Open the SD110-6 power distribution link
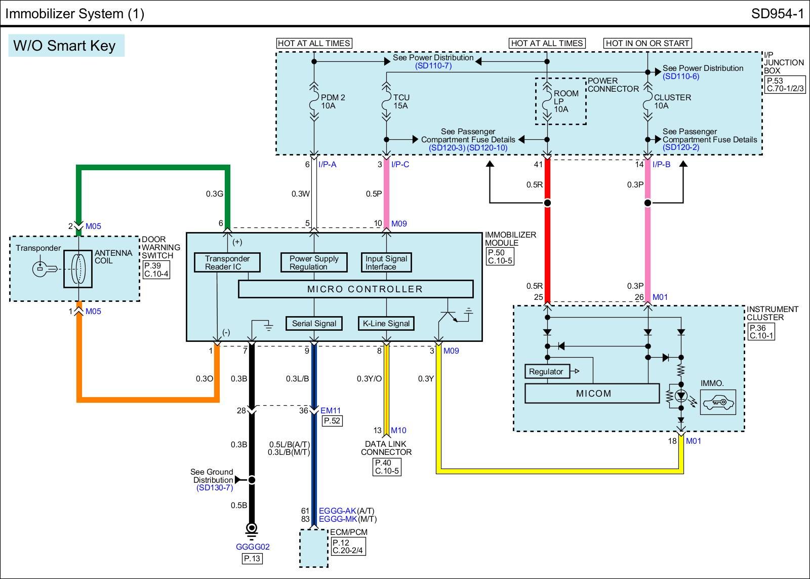 680,76
